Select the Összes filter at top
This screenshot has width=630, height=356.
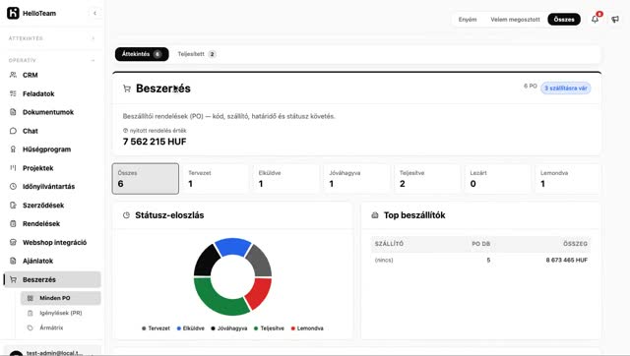pyautogui.click(x=564, y=20)
